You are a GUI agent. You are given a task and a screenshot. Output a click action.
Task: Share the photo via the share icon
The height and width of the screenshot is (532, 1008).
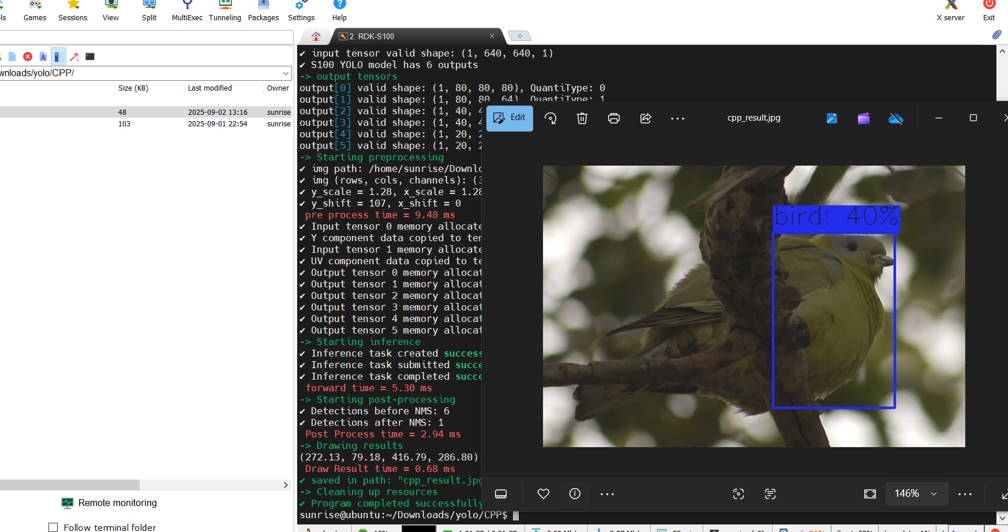click(646, 118)
